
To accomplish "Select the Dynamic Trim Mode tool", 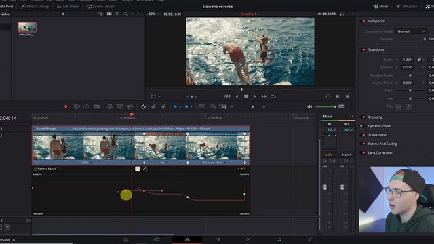I will [x=87, y=107].
